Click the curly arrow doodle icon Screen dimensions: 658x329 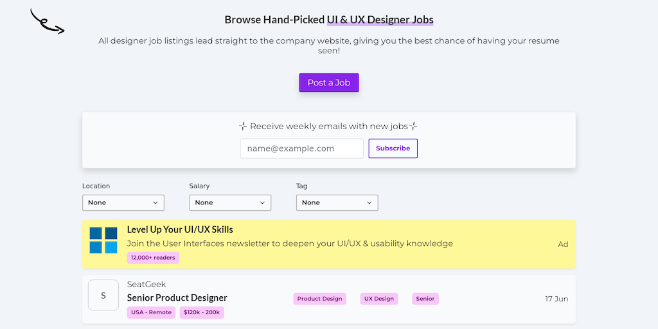(x=47, y=22)
